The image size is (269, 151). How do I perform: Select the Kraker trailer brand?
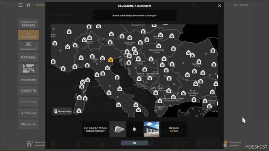pos(29,68)
